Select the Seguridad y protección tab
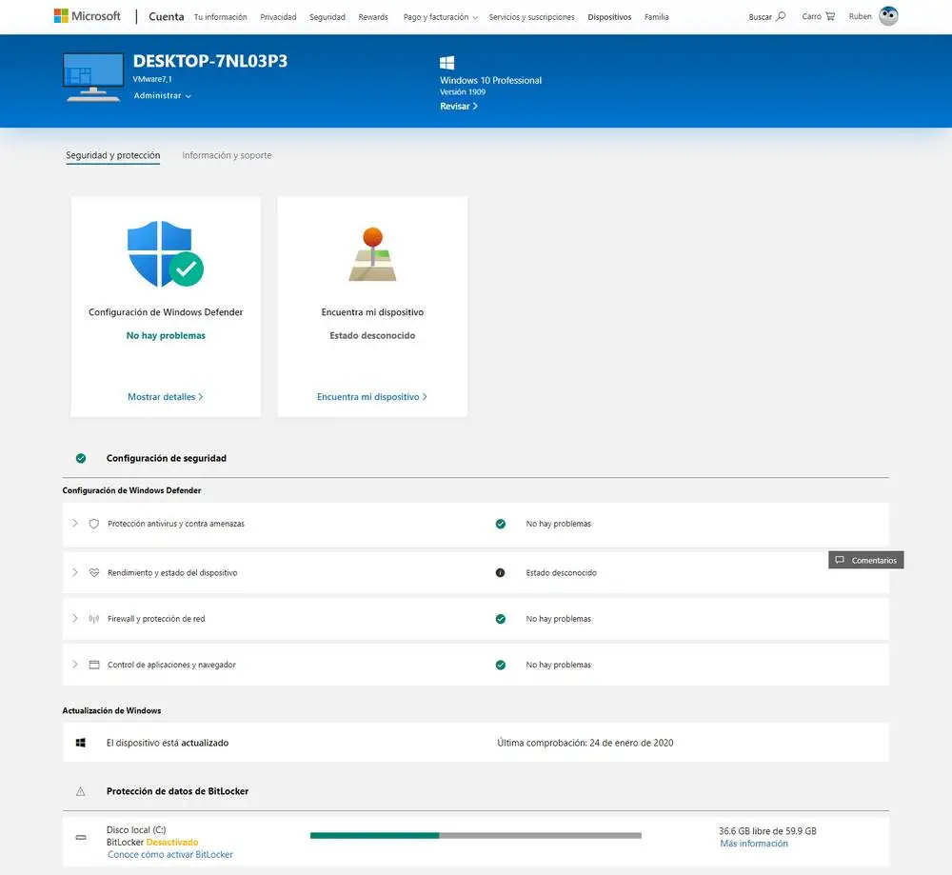 (x=113, y=155)
